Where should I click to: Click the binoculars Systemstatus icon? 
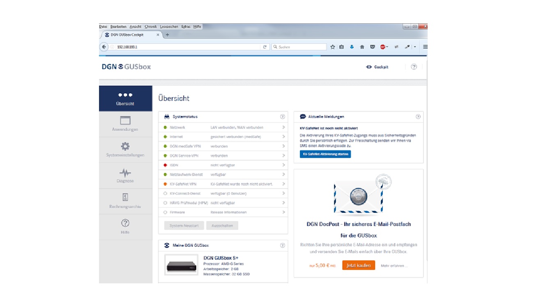tap(167, 117)
